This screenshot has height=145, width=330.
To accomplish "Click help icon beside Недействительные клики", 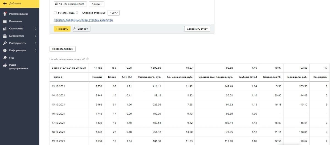I will pos(87,59).
